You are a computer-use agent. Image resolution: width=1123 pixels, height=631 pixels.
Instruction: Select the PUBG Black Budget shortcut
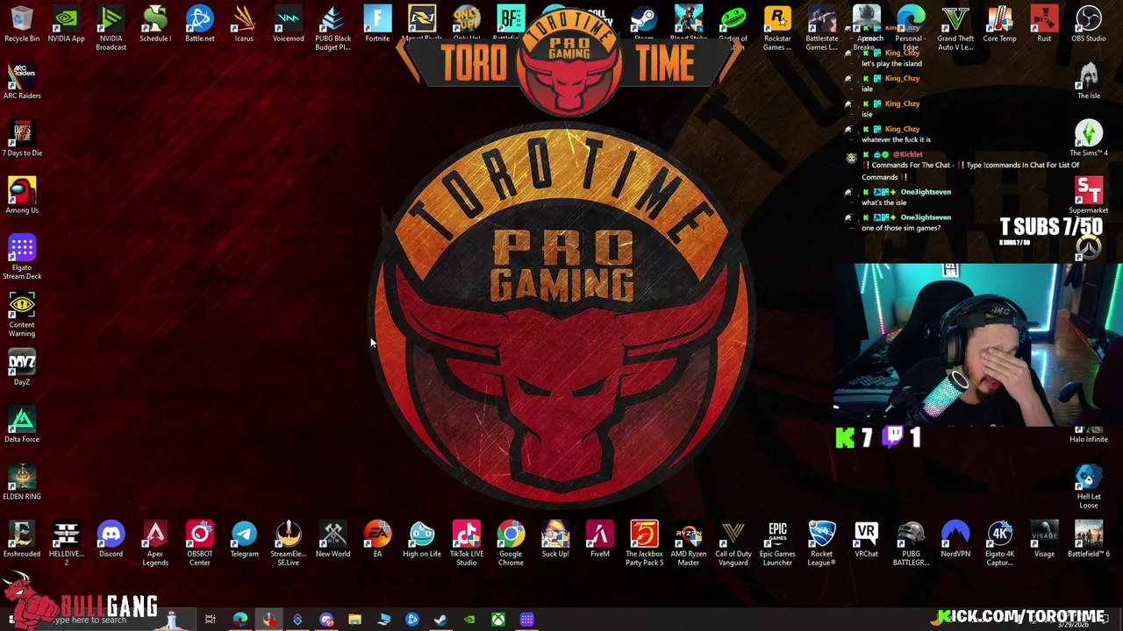click(x=333, y=28)
